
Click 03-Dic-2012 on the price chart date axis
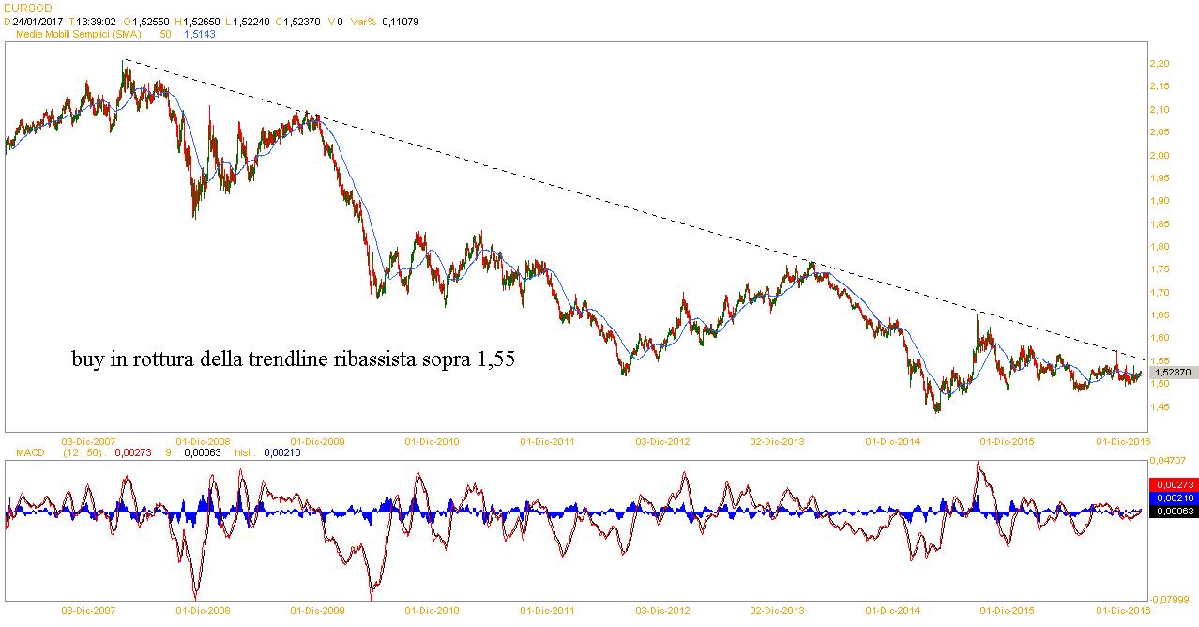pyautogui.click(x=663, y=440)
